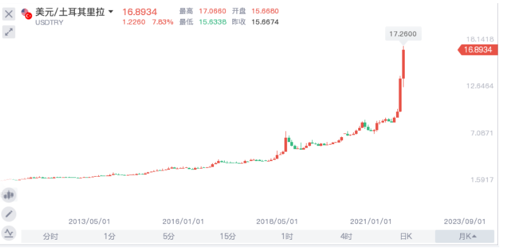Switch to the 15分 timeframe tab
The height and width of the screenshot is (251, 508).
(x=228, y=237)
